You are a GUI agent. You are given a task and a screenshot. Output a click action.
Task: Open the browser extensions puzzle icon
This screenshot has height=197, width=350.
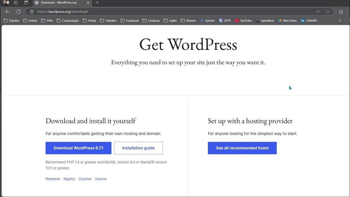pos(341,12)
